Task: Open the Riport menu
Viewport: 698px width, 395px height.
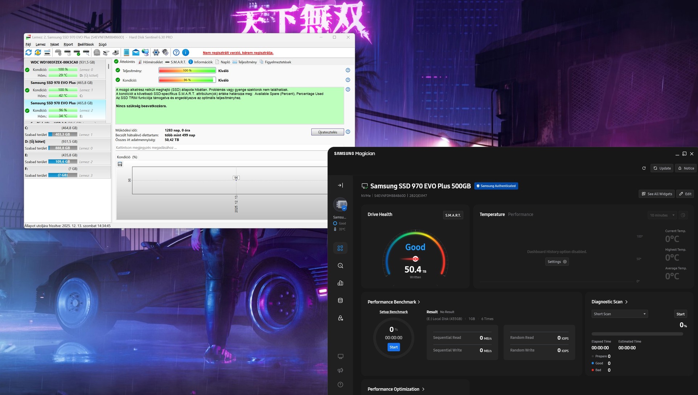Action: [68, 45]
